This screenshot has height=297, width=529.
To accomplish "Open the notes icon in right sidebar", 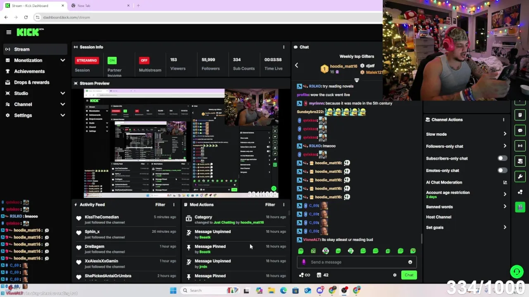I will 520,115.
